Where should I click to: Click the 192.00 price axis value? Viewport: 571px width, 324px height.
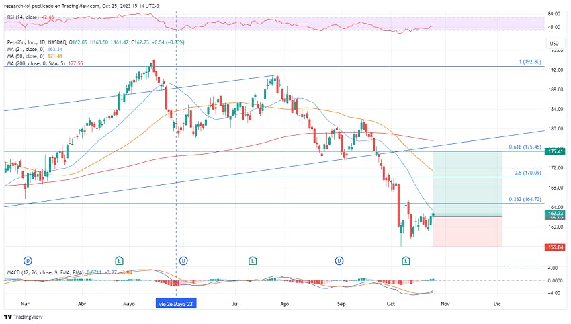556,70
